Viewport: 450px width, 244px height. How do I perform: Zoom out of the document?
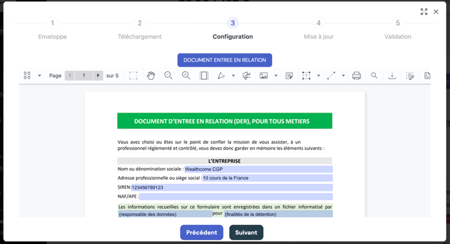[x=168, y=75]
